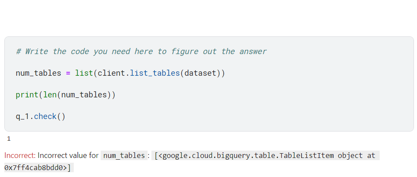417x177 pixels.
Task: Click the blue check method call
Action: tap(45, 116)
